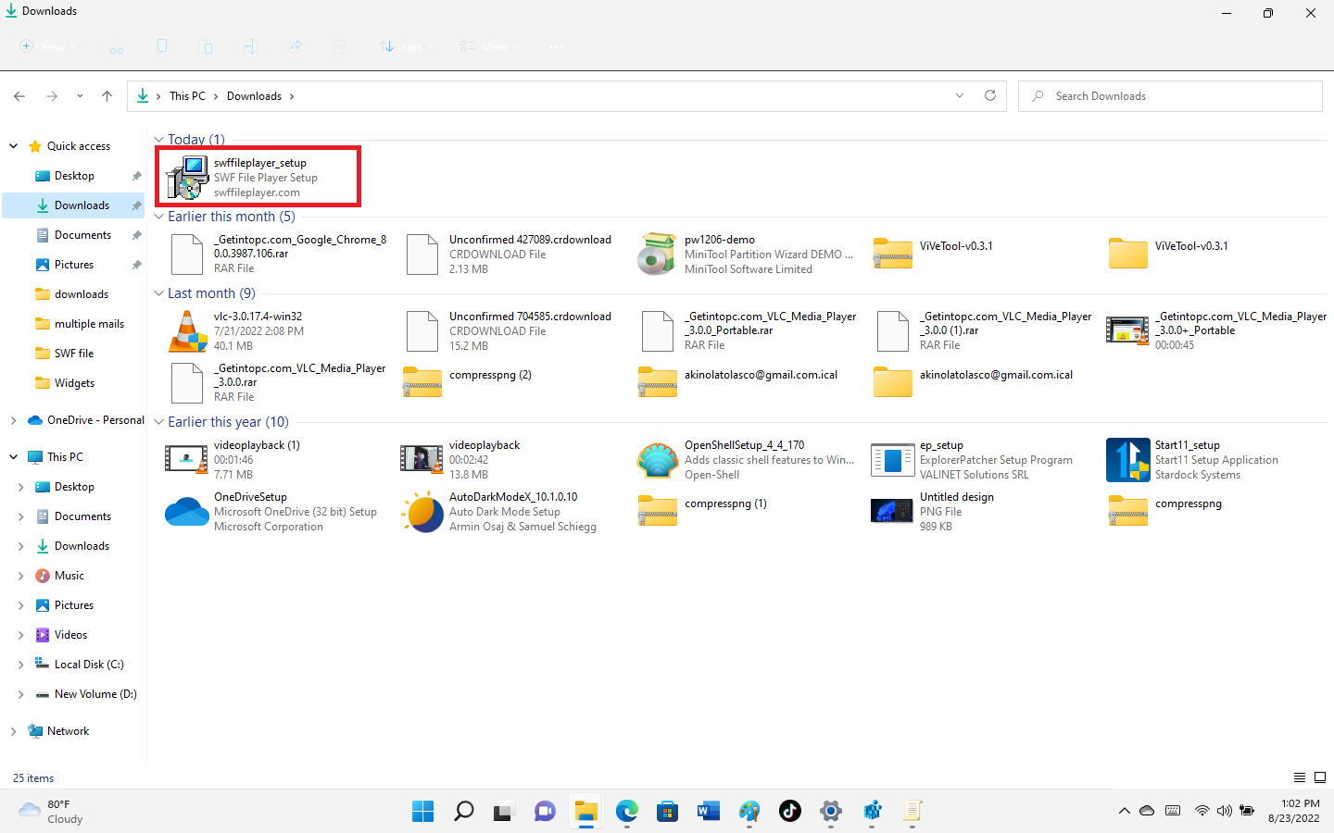Screen dimensions: 1334x833
Task: Select the OpenShellSetup_4_4_170 shell icon
Action: [658, 460]
